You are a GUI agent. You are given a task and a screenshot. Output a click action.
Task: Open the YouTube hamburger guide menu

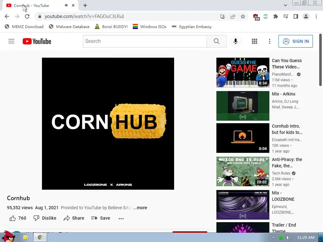[11, 41]
